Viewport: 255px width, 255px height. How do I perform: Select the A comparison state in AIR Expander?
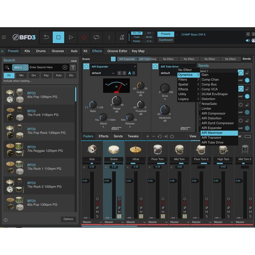coord(130,73)
